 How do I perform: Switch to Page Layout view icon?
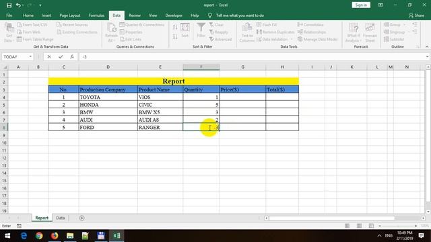359,226
